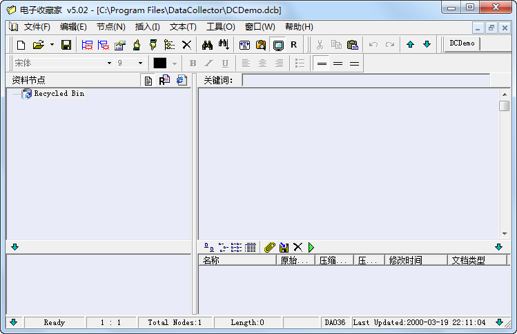Select single line spacing button

pos(322,63)
